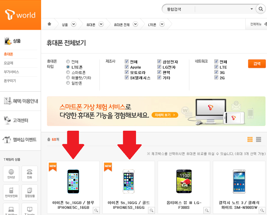Select 태블릿/기타 radio option
Viewport: 267px width, 215px height.
pyautogui.click(x=68, y=78)
